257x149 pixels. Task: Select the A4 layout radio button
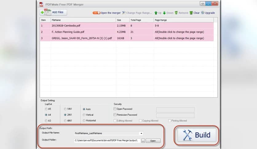coord(46,115)
